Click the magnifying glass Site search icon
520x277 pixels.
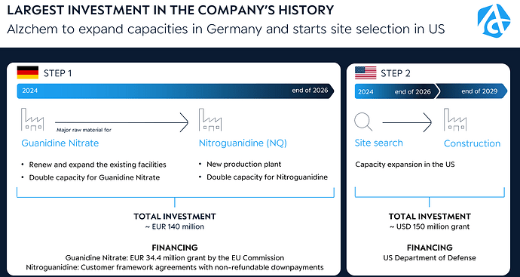[363, 122]
